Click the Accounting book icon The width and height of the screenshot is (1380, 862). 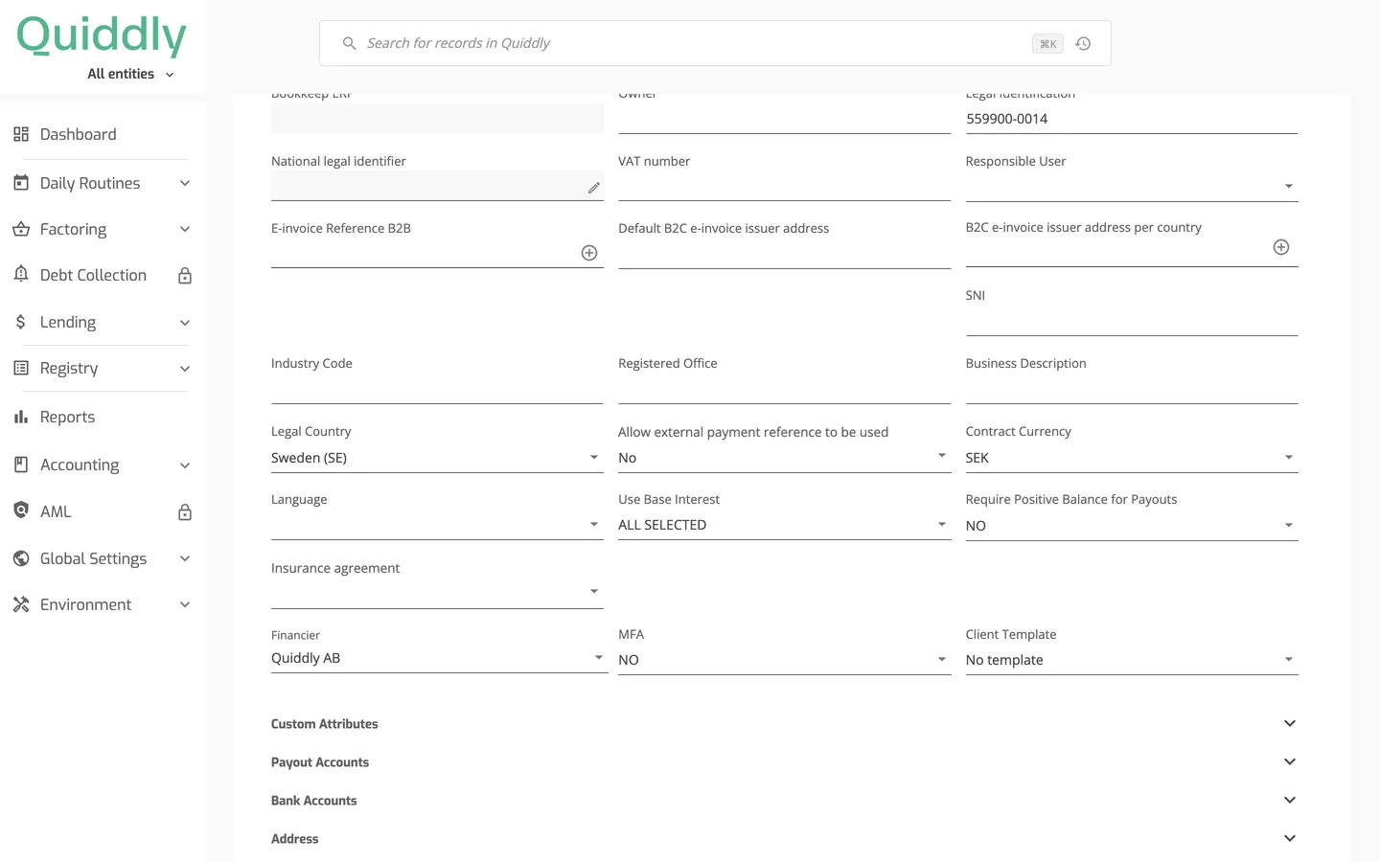21,465
